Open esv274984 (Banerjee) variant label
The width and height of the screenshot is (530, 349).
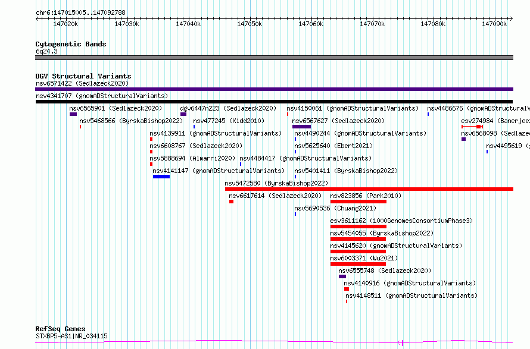click(x=495, y=121)
